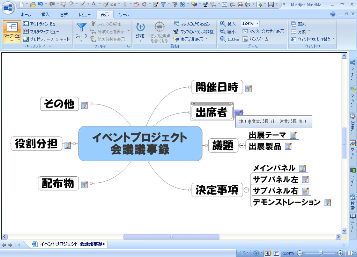Collapse the 決定事項 branch subtopics

pyautogui.click(x=246, y=190)
